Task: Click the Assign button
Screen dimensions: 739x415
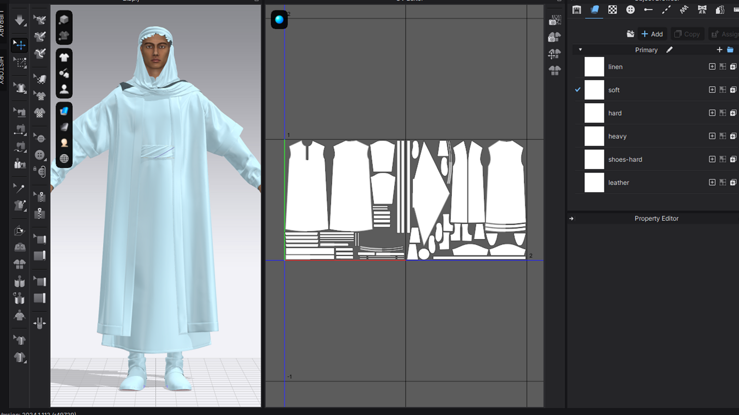Action: click(724, 34)
